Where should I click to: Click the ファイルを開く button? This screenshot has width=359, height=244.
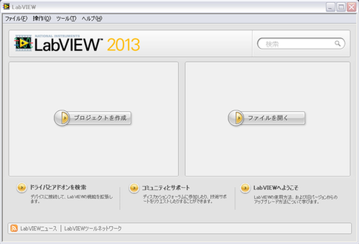[266, 118]
